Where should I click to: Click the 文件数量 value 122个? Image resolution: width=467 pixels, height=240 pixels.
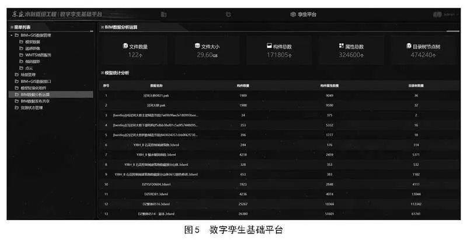[135, 55]
